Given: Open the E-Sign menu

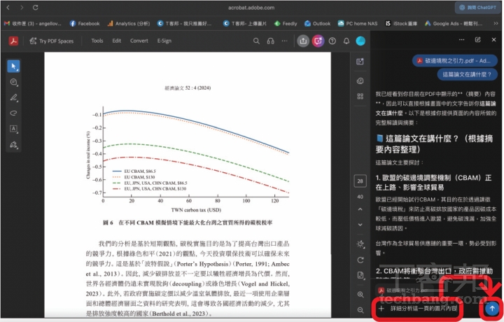Looking at the screenshot, I should point(164,41).
